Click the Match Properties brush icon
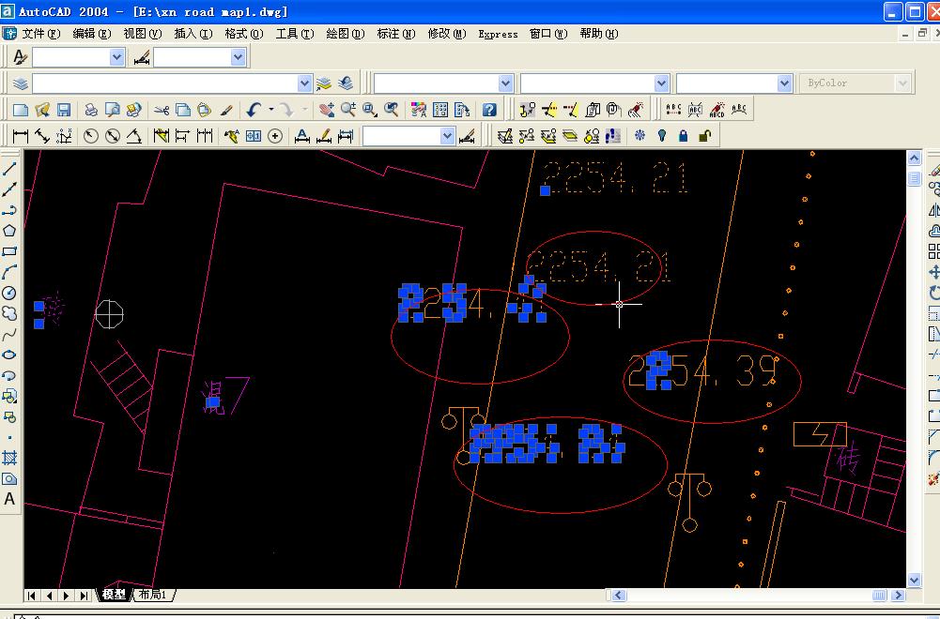This screenshot has width=940, height=619. point(226,110)
